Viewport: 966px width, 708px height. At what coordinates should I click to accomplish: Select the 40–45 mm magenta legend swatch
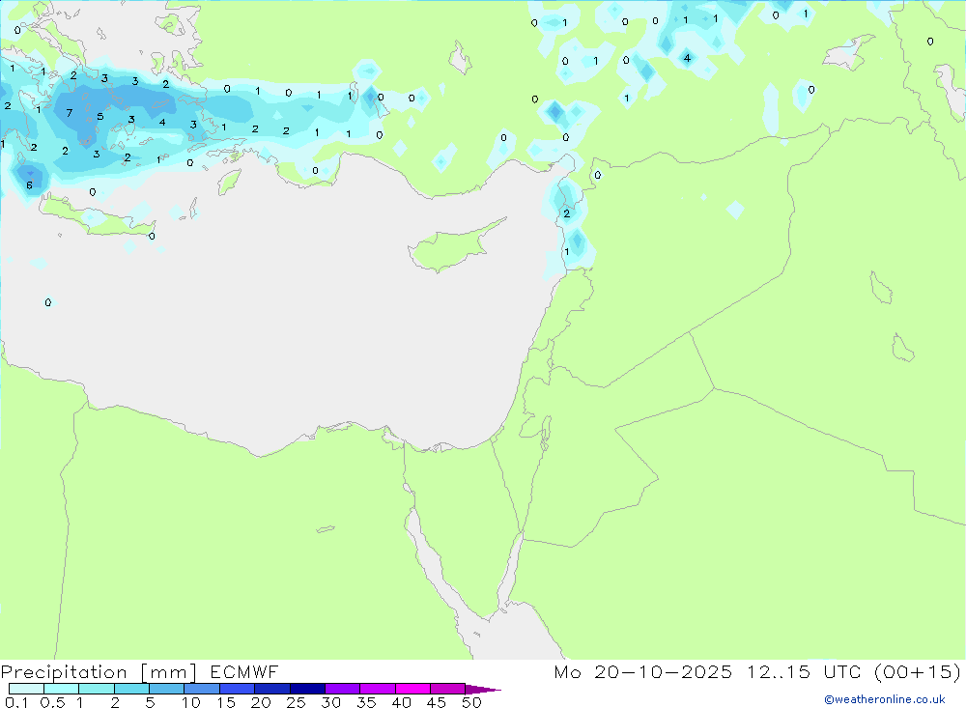412,689
